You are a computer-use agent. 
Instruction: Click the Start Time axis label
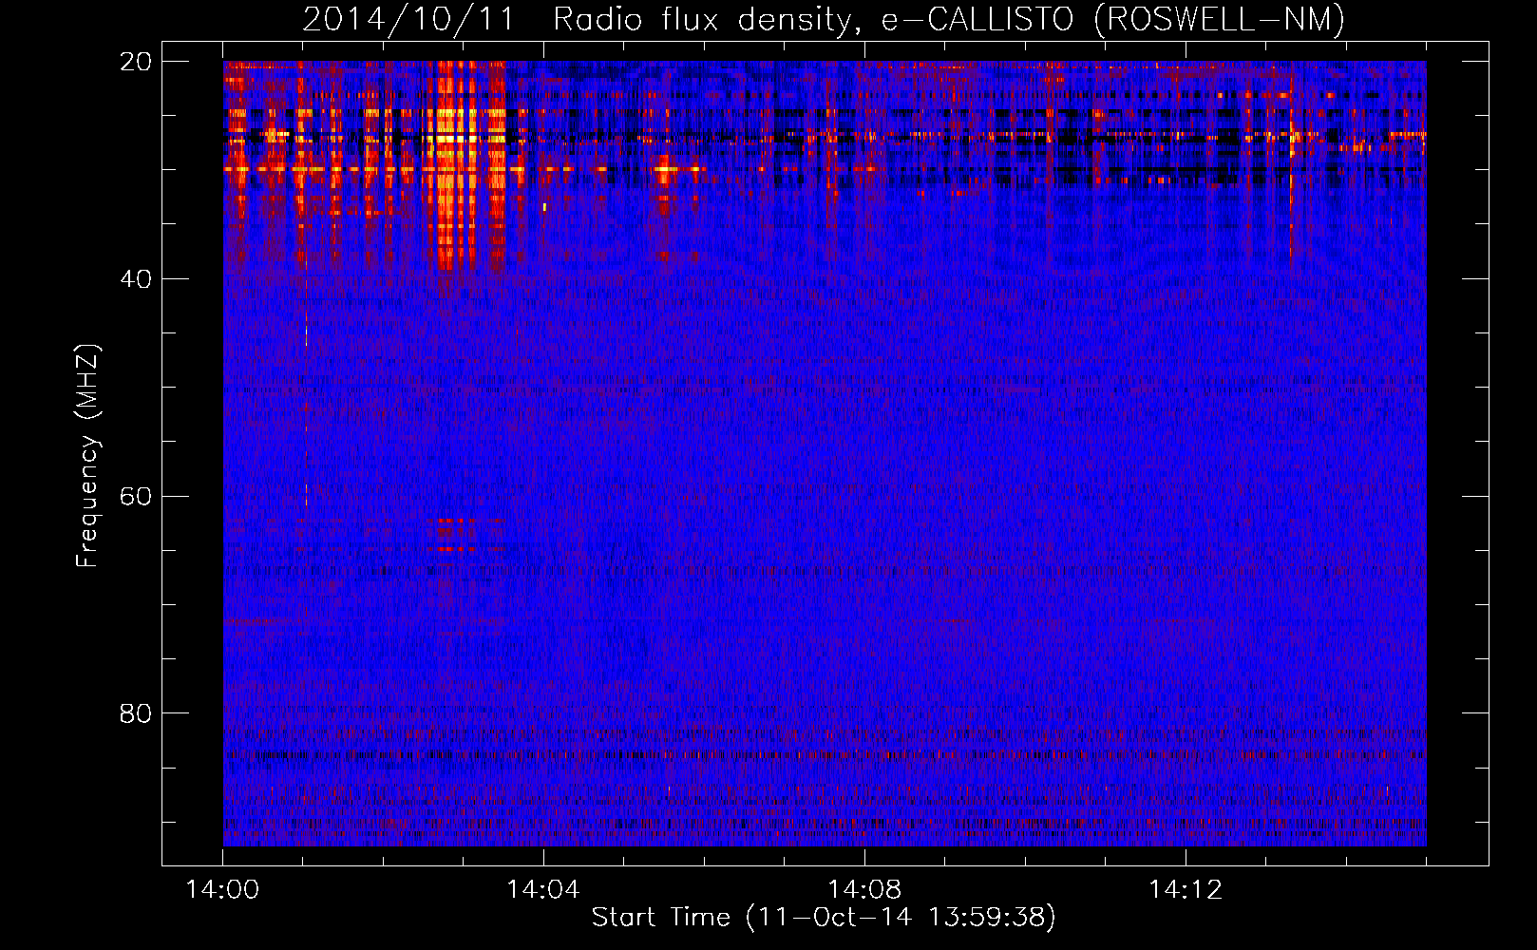coord(824,918)
